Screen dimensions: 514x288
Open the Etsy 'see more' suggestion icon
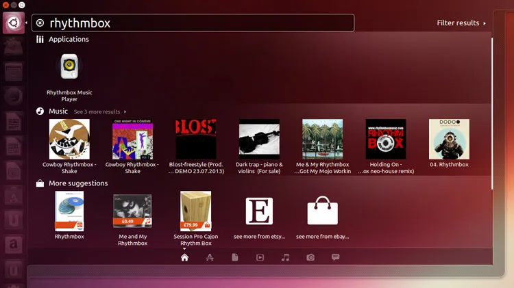coord(259,211)
